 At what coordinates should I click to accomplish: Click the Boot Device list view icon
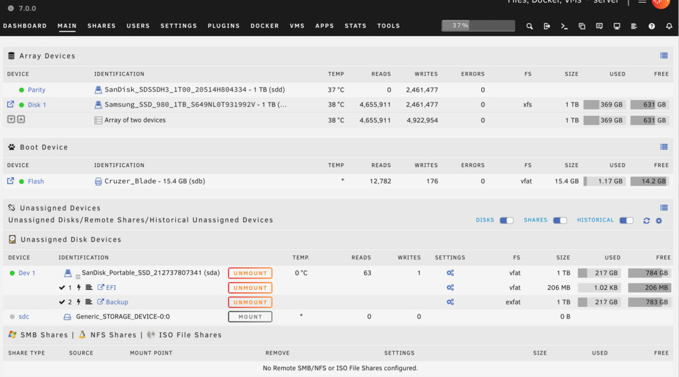pos(664,147)
